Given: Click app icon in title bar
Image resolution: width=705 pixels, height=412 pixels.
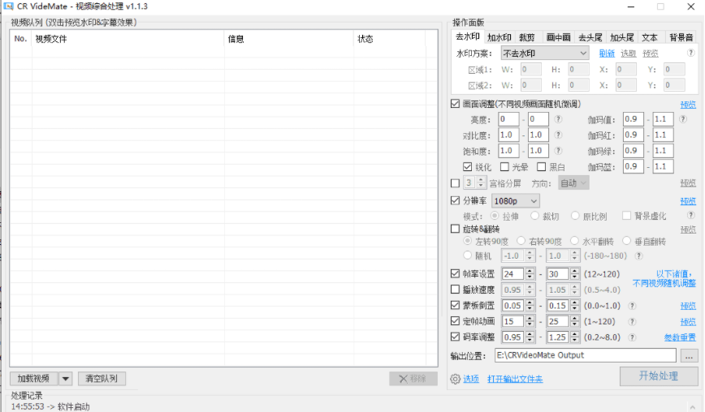Looking at the screenshot, I should tap(8, 6).
